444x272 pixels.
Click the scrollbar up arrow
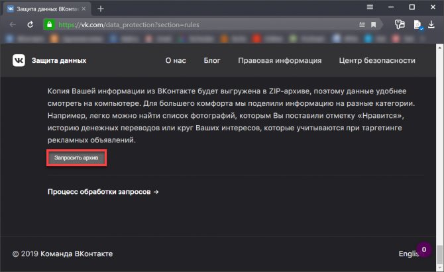[x=440, y=48]
